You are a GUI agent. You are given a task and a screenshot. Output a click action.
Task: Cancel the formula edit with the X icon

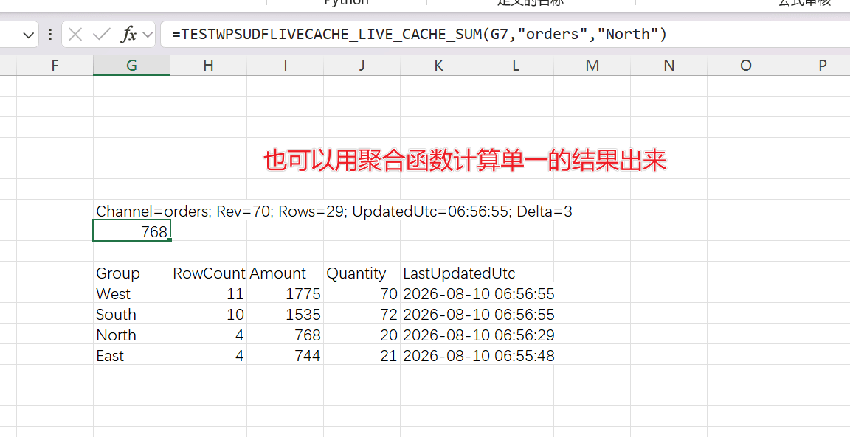point(75,35)
